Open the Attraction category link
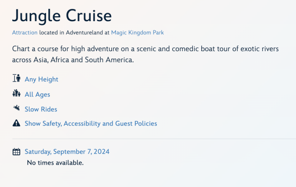 click(x=25, y=32)
